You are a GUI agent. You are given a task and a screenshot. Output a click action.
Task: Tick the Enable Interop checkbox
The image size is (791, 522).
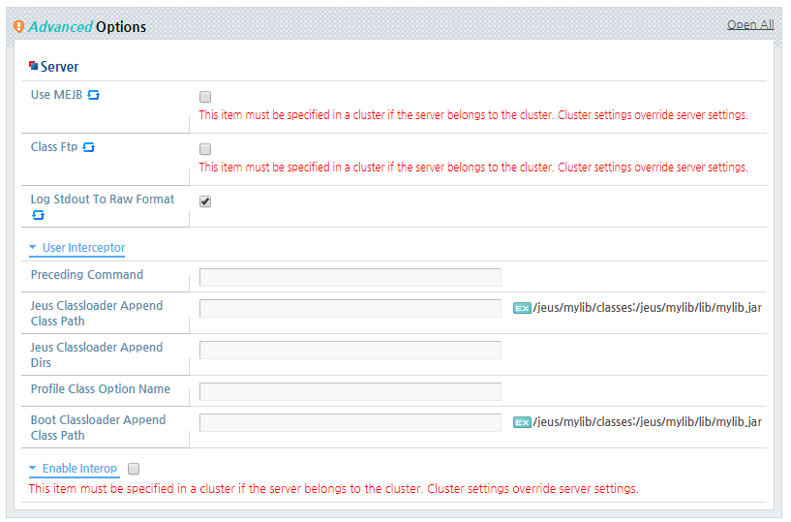click(x=134, y=469)
